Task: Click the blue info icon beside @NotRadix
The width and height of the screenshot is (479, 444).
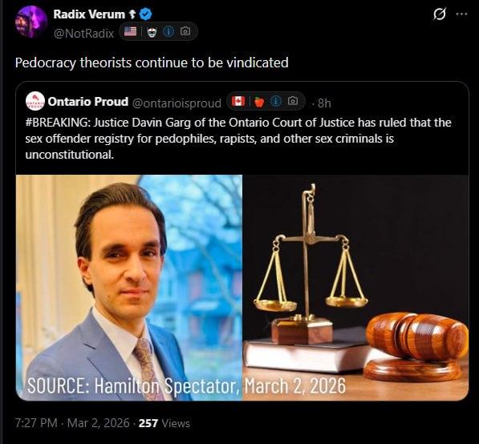Action: [x=168, y=31]
